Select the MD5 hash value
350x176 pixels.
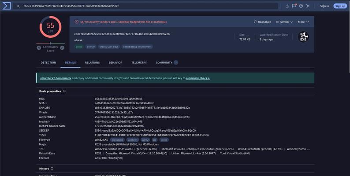(119, 99)
